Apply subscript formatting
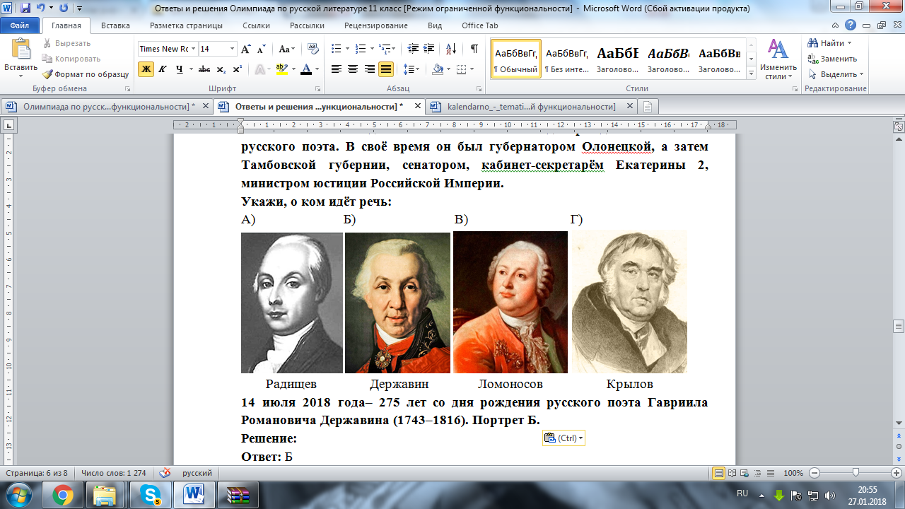The width and height of the screenshot is (905, 509). [221, 69]
